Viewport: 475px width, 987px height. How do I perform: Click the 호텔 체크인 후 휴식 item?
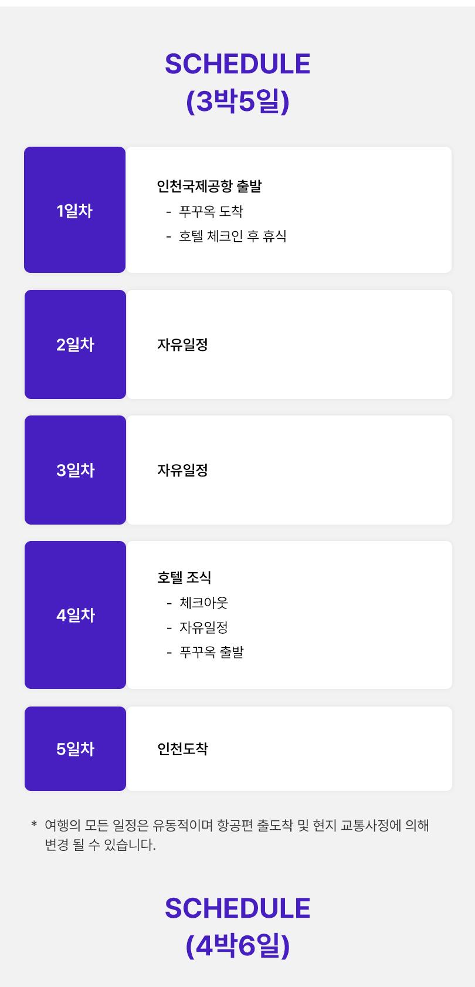tap(233, 236)
